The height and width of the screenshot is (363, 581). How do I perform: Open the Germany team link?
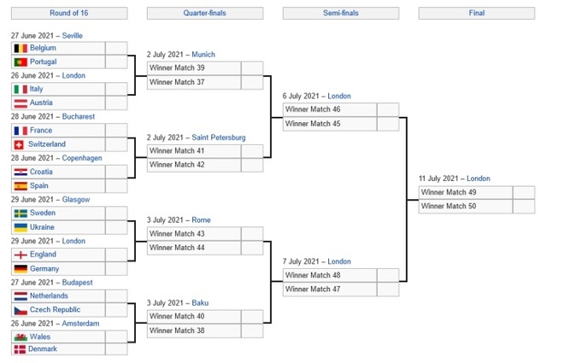[x=45, y=268]
